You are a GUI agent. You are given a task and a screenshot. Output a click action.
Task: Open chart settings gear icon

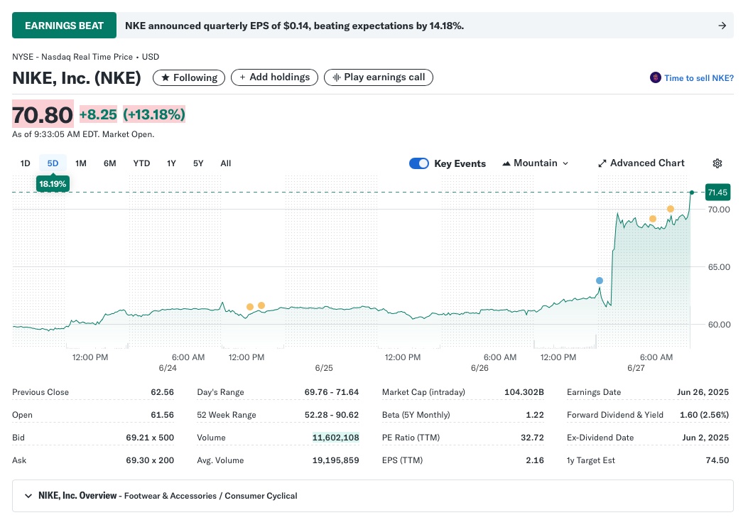click(x=717, y=163)
